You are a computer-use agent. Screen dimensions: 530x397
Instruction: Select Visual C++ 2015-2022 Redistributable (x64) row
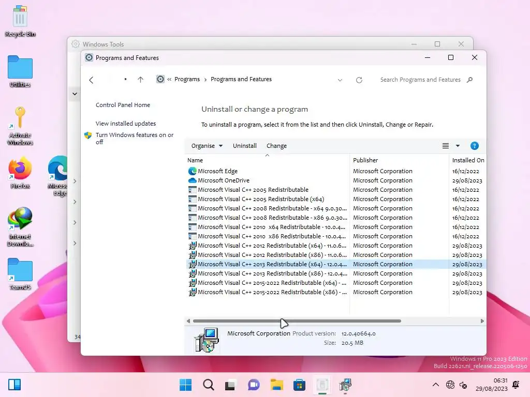[336, 283]
